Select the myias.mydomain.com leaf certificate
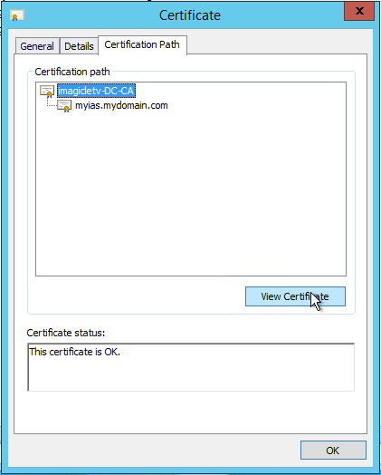 coord(121,105)
